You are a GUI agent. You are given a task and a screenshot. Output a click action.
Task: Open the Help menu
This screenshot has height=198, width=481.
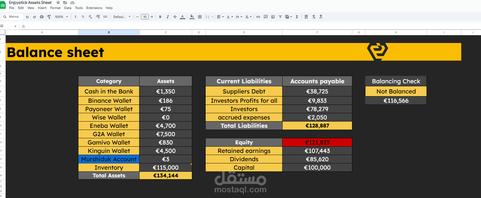pos(109,8)
